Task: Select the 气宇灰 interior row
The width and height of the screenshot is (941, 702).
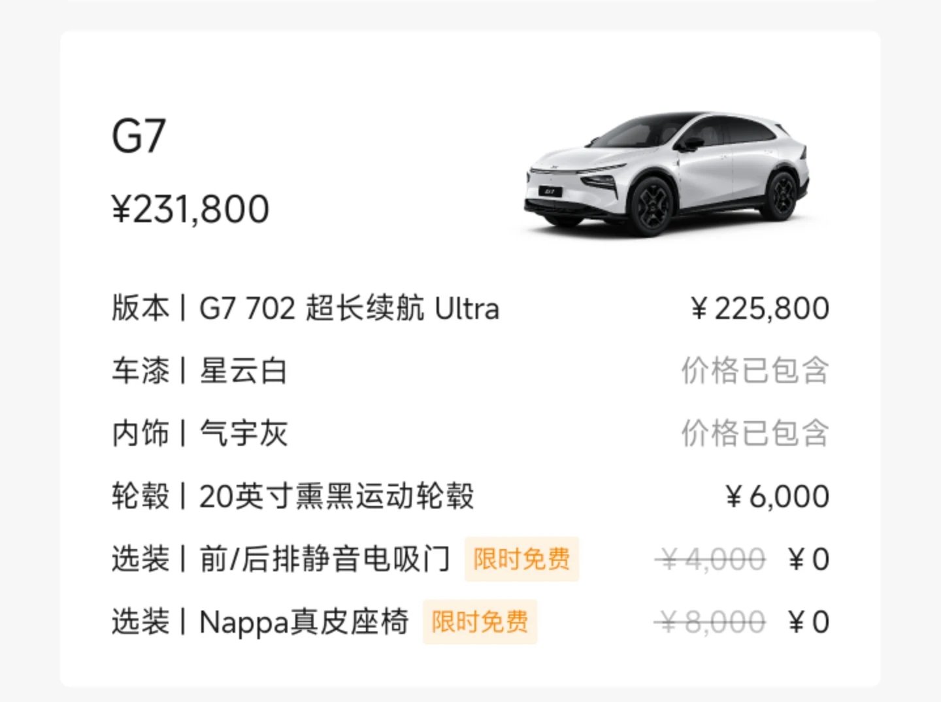Action: click(243, 433)
